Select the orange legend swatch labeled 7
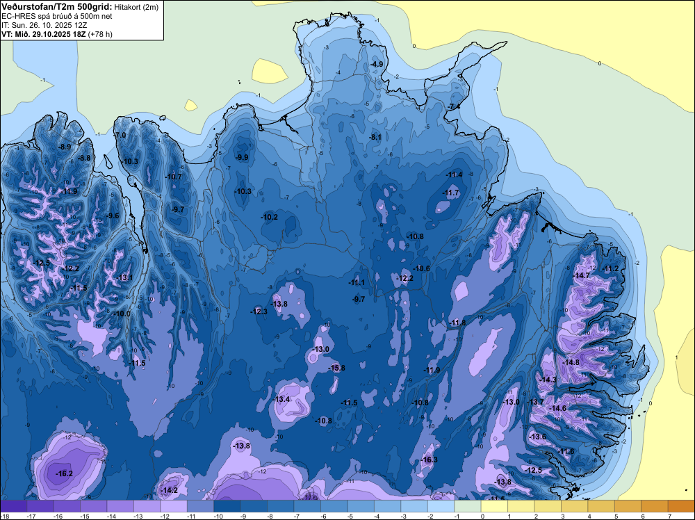695x520 pixels. click(x=682, y=506)
